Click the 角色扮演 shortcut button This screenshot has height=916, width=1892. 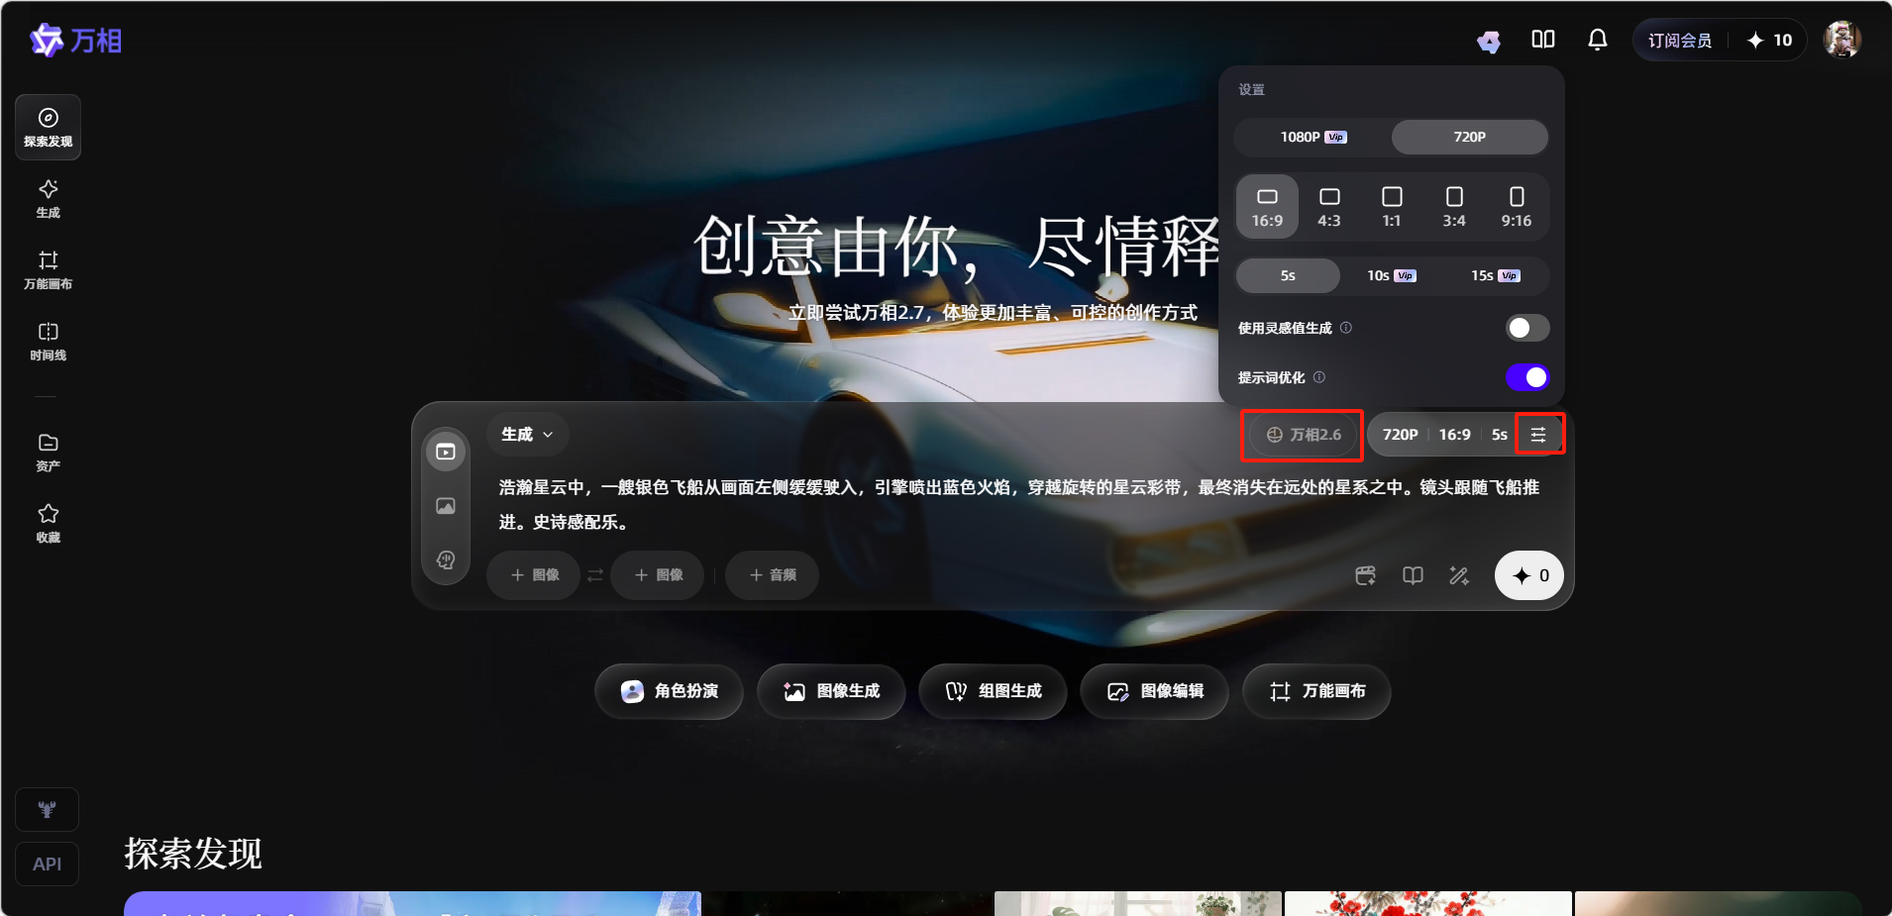tap(669, 691)
